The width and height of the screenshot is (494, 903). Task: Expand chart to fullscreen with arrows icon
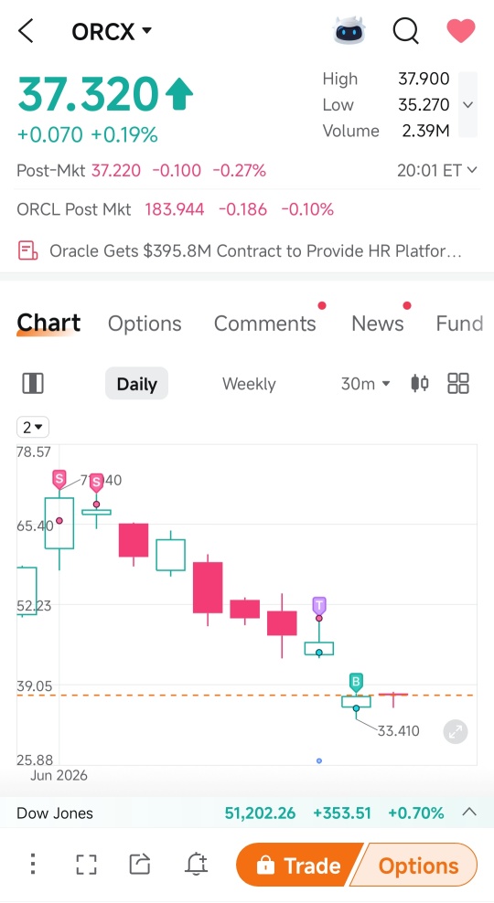click(456, 731)
